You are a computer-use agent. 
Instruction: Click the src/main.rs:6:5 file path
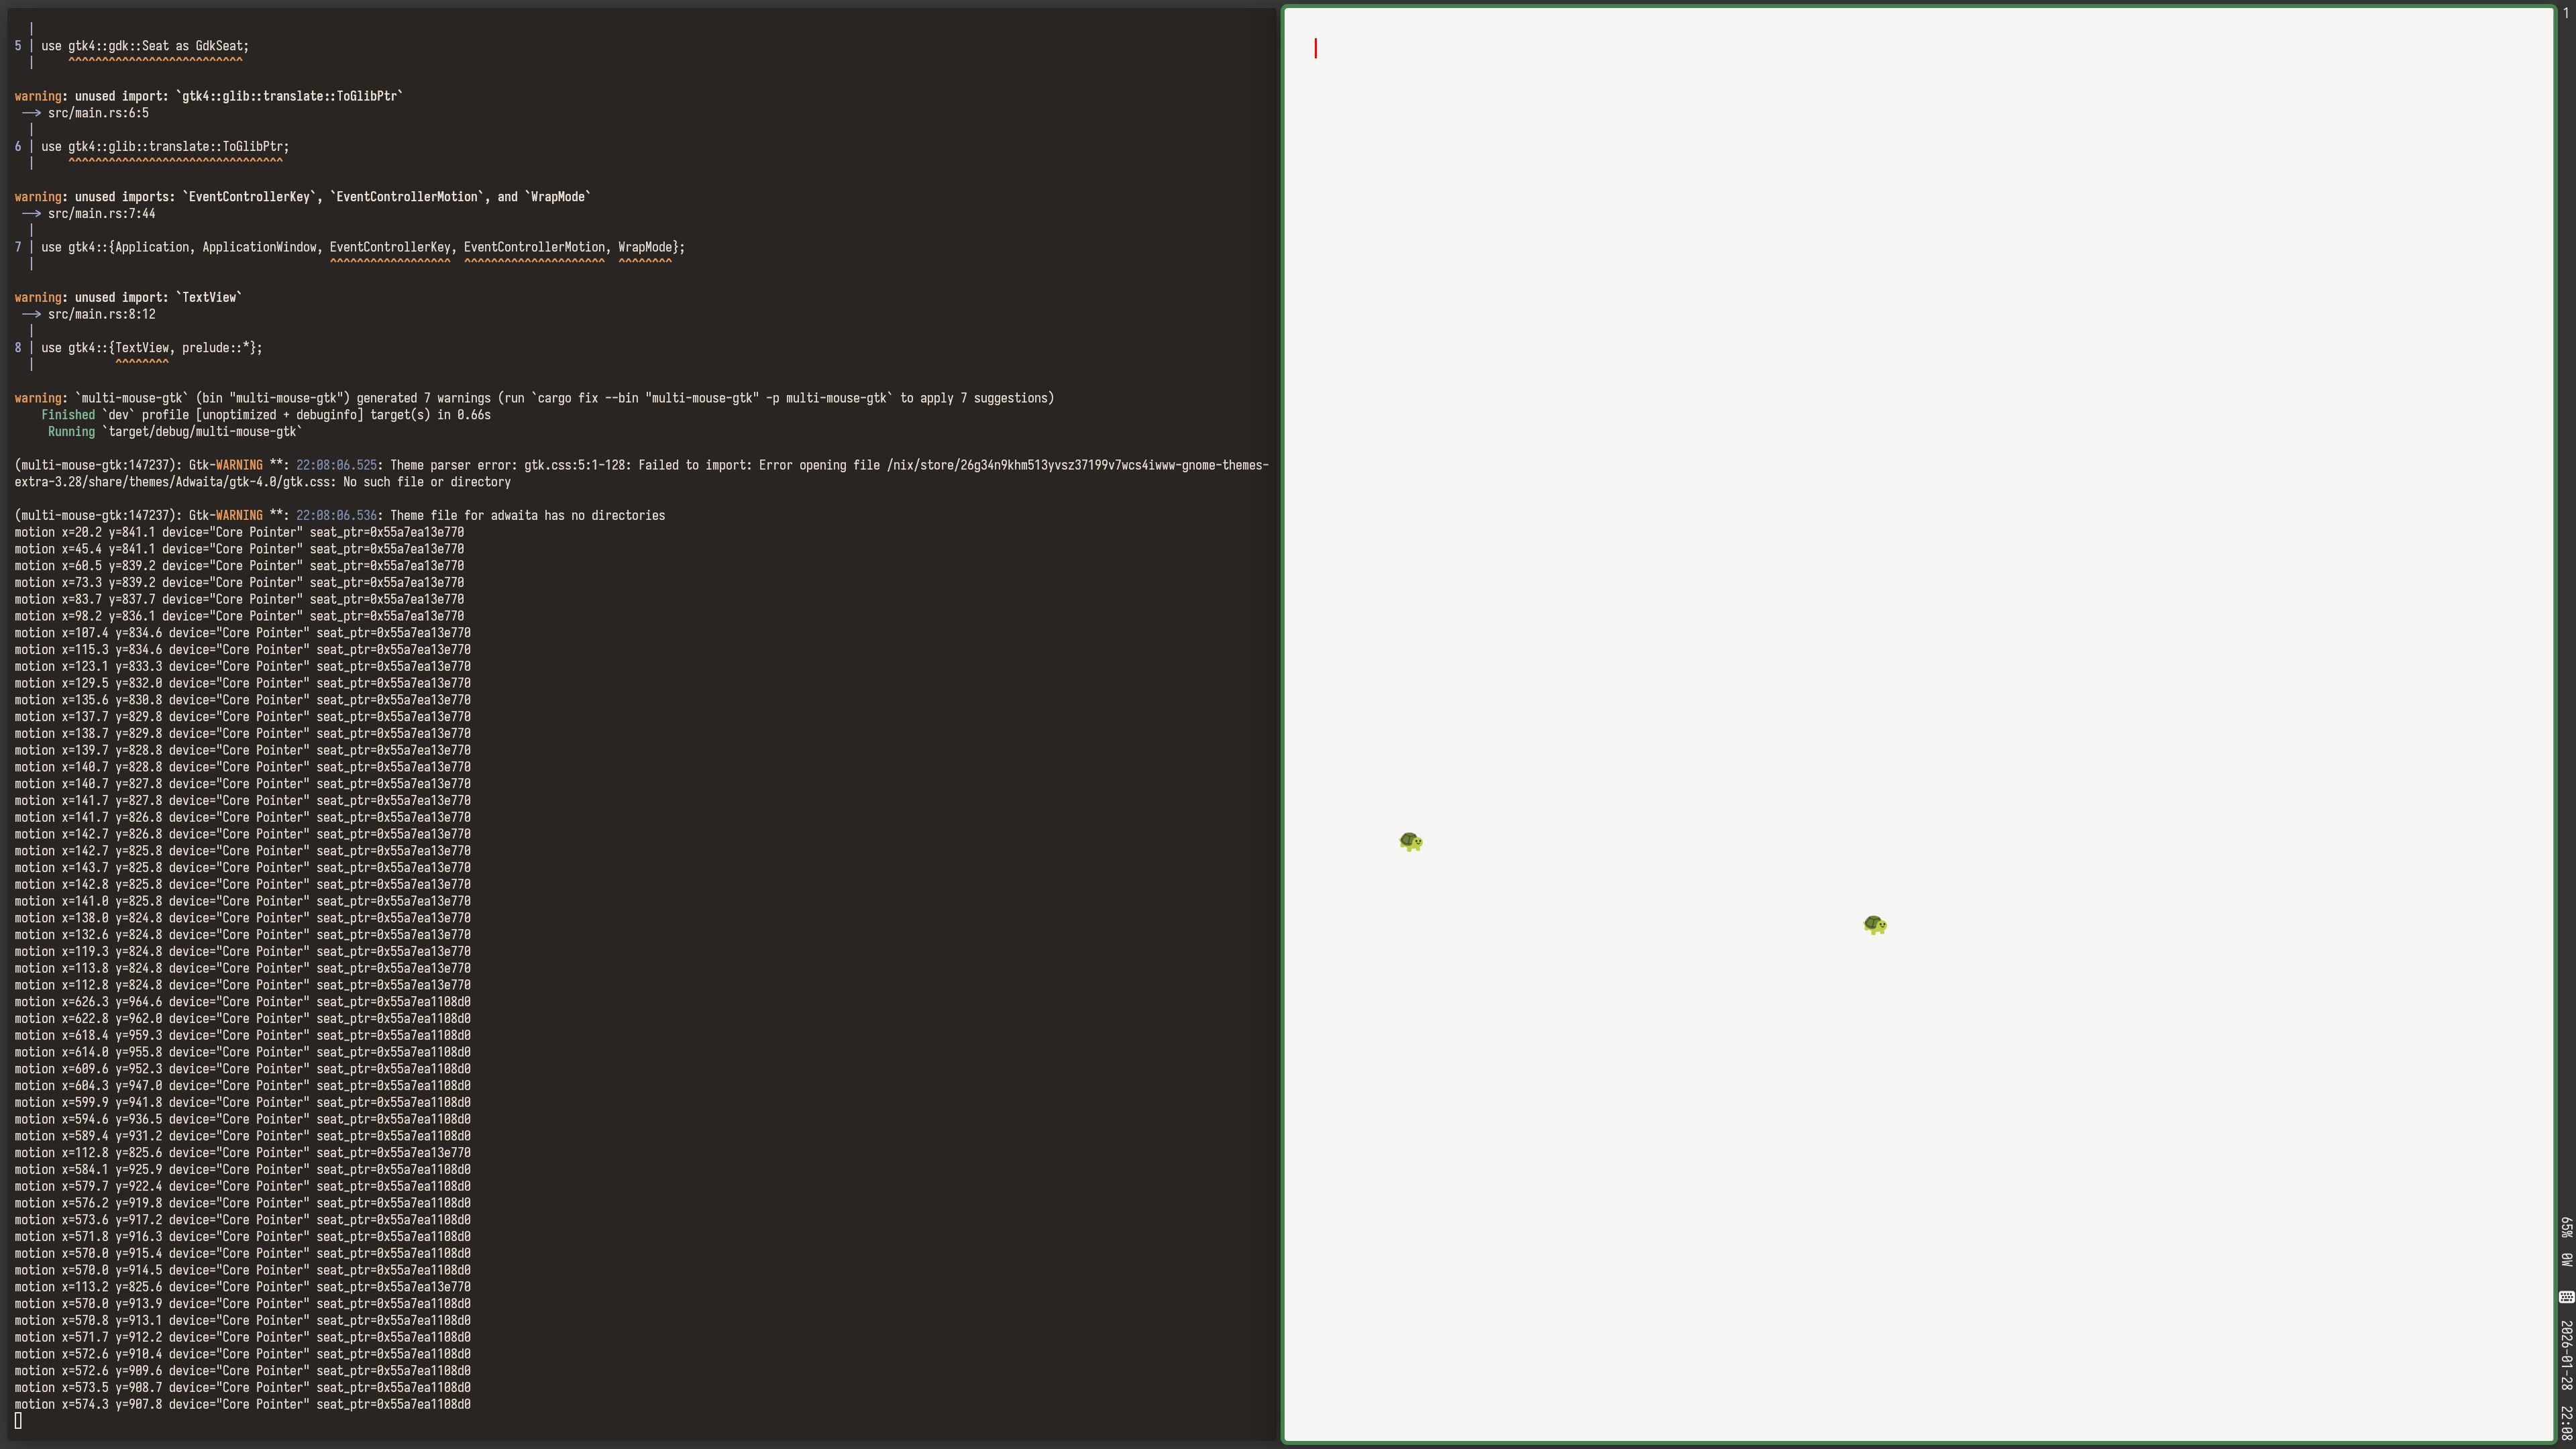(x=98, y=113)
